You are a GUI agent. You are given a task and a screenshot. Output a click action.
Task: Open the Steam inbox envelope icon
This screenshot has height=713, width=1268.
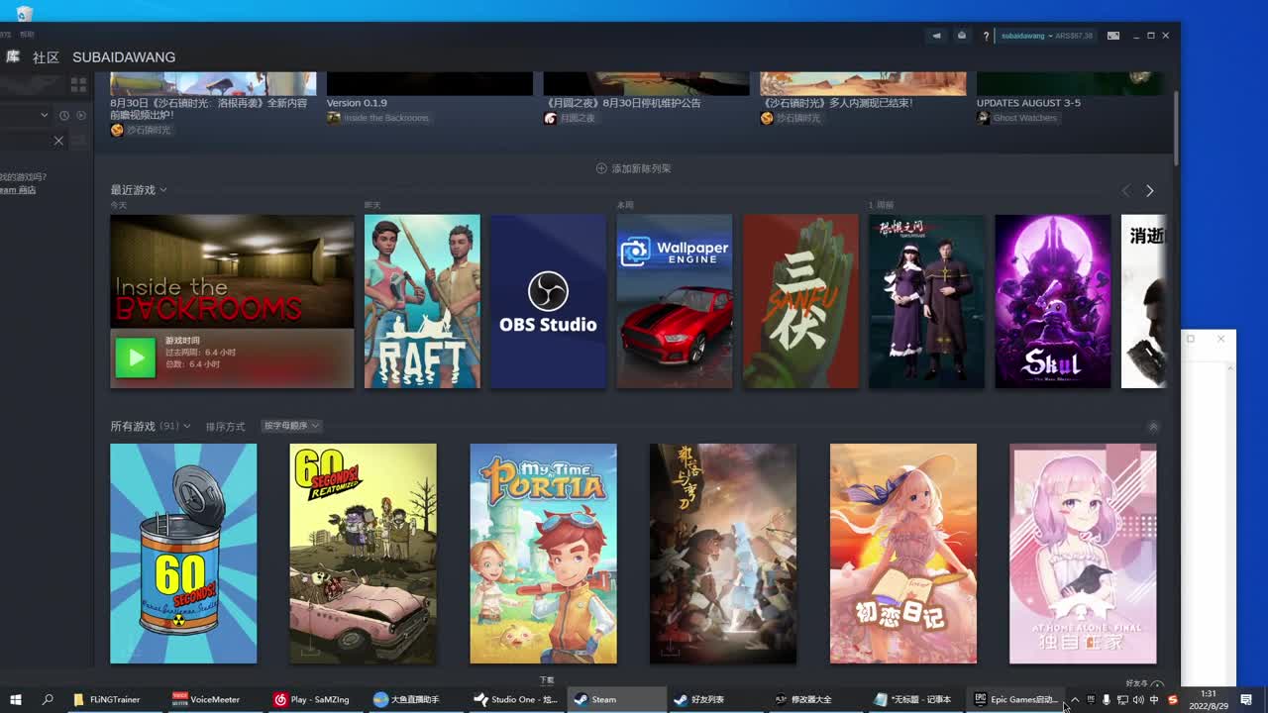coord(961,36)
